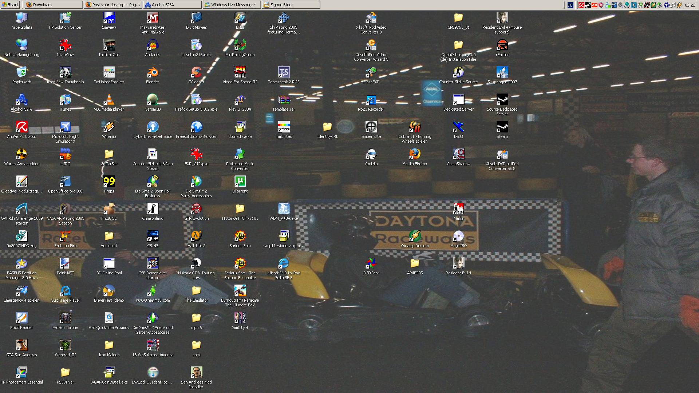Viewport: 699px width, 393px height.
Task: Select the GTA San Andreas shortcut
Action: [21, 345]
